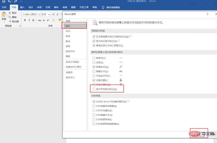Enable the 空格(S) checkbox
Screen dimensions: 217x143
(94, 62)
